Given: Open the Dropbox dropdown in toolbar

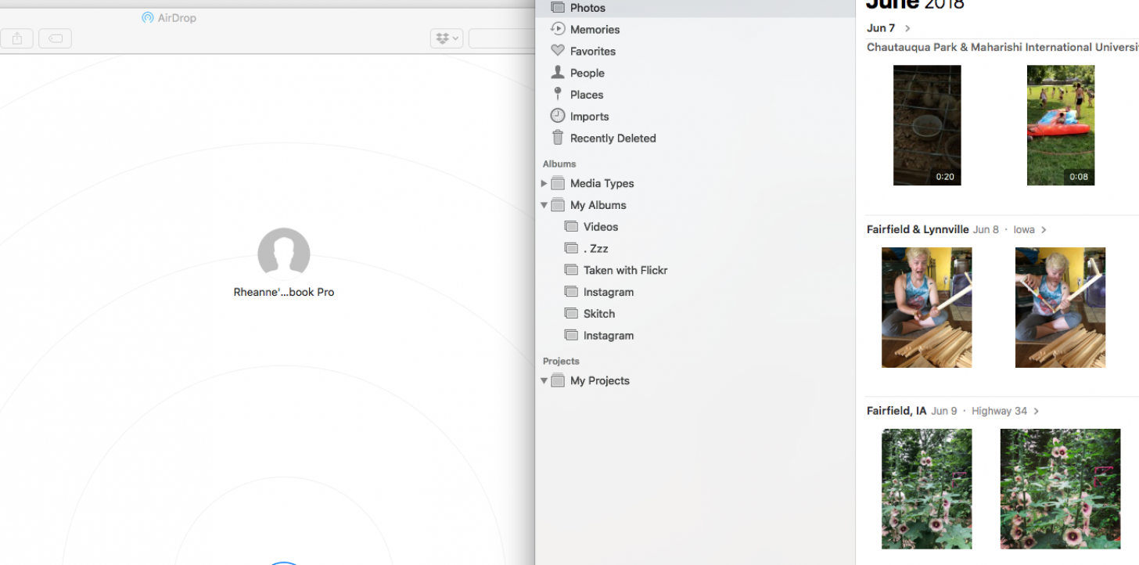Looking at the screenshot, I should [447, 38].
